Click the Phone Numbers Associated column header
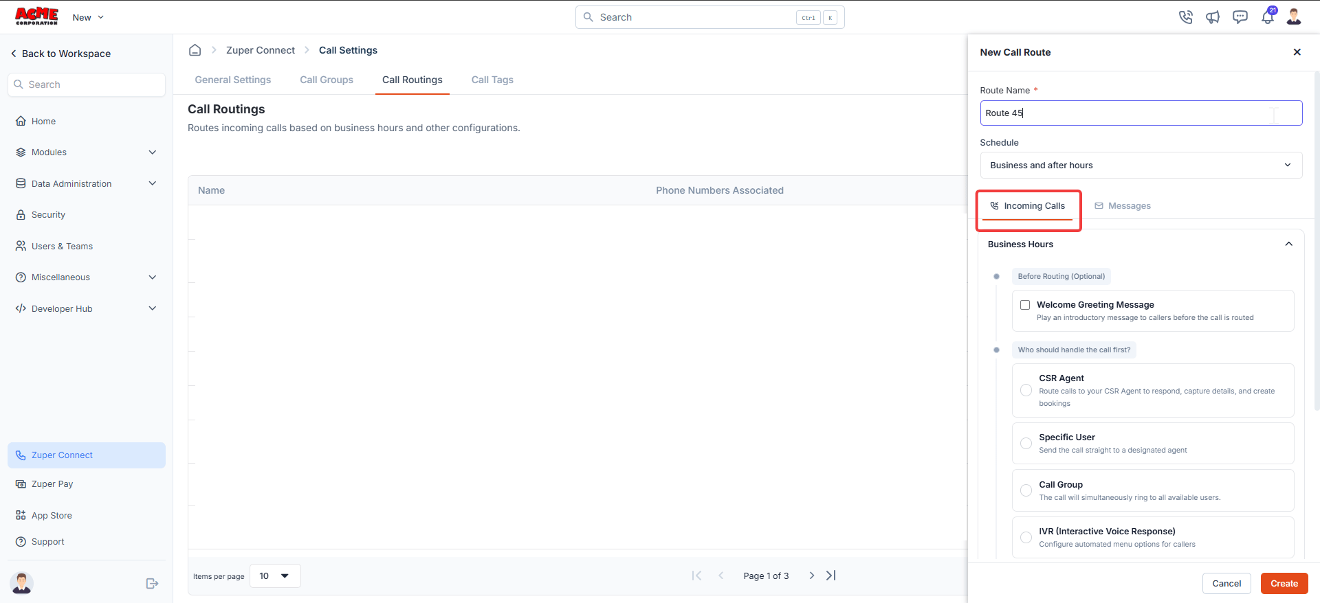This screenshot has width=1320, height=603. [720, 190]
